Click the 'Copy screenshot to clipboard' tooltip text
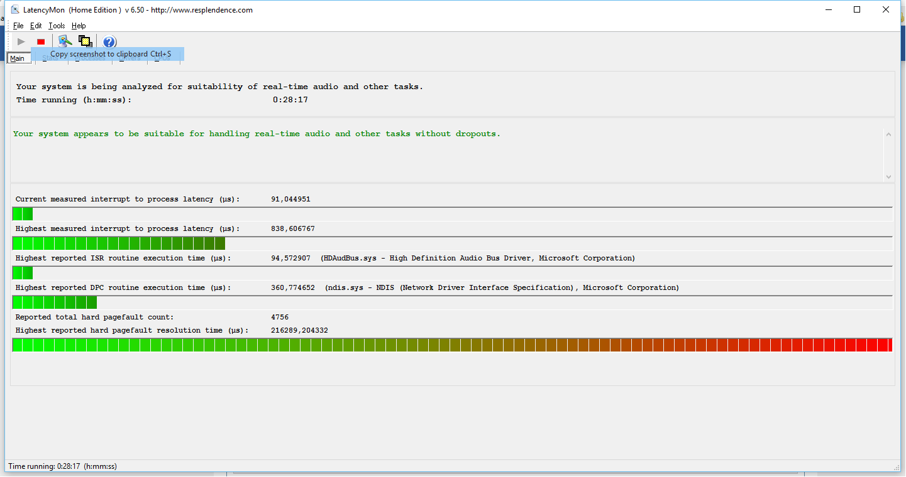 click(x=111, y=54)
